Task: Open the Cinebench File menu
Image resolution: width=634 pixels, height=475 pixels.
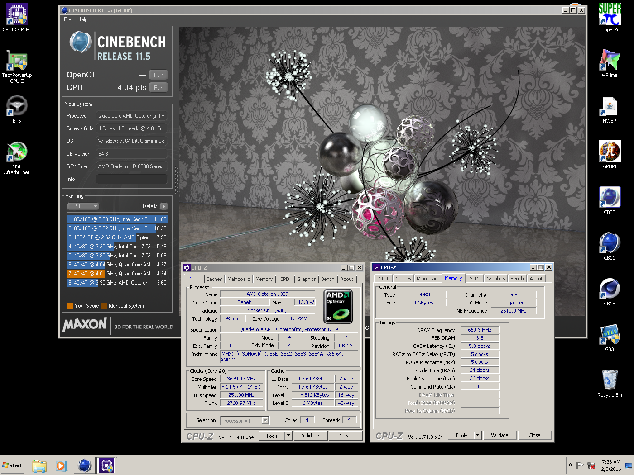Action: 67,19
